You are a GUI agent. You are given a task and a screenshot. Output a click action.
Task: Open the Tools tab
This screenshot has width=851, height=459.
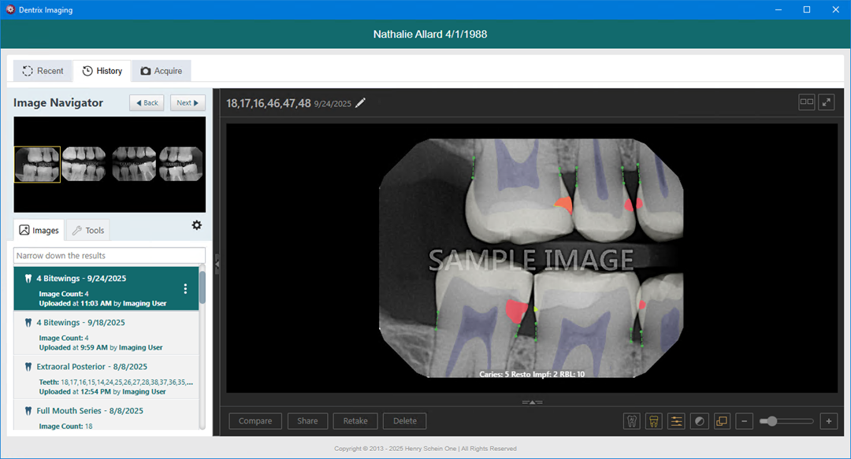87,231
